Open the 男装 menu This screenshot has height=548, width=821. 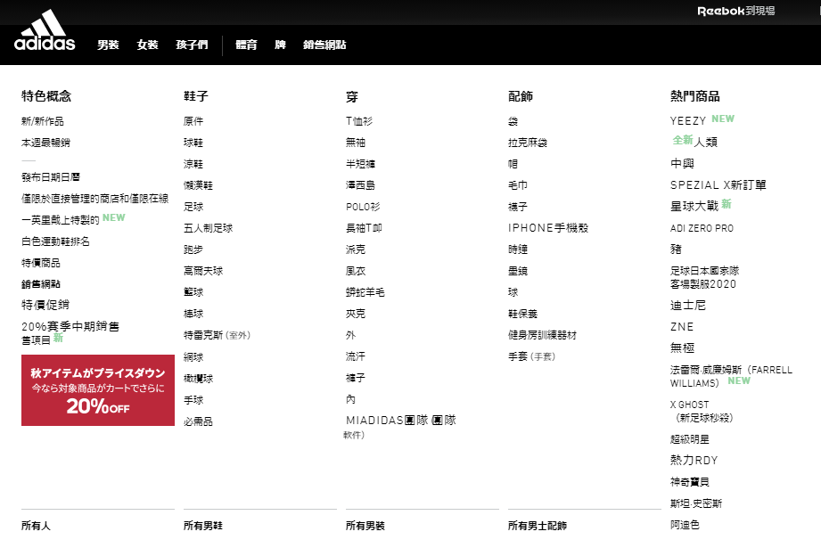click(108, 45)
